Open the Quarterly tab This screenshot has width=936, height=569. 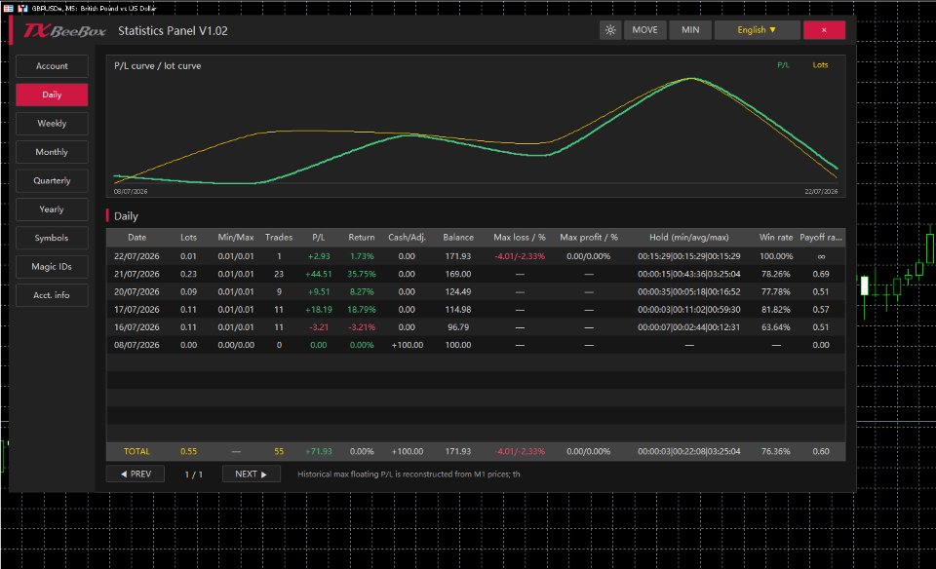click(x=52, y=180)
